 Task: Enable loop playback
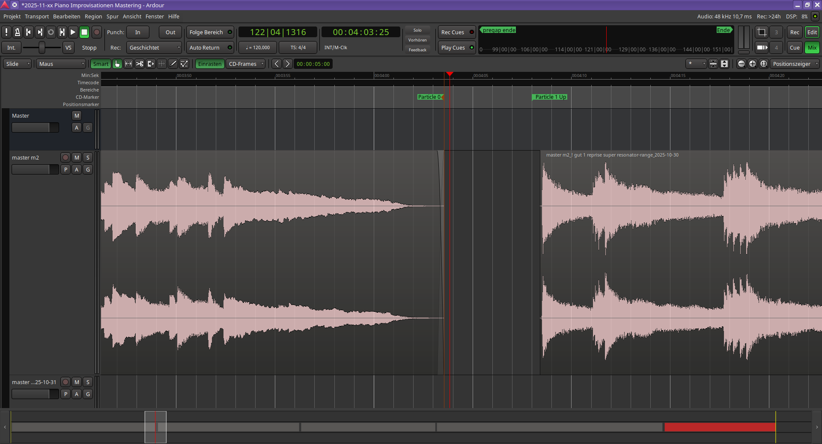pyautogui.click(x=51, y=32)
